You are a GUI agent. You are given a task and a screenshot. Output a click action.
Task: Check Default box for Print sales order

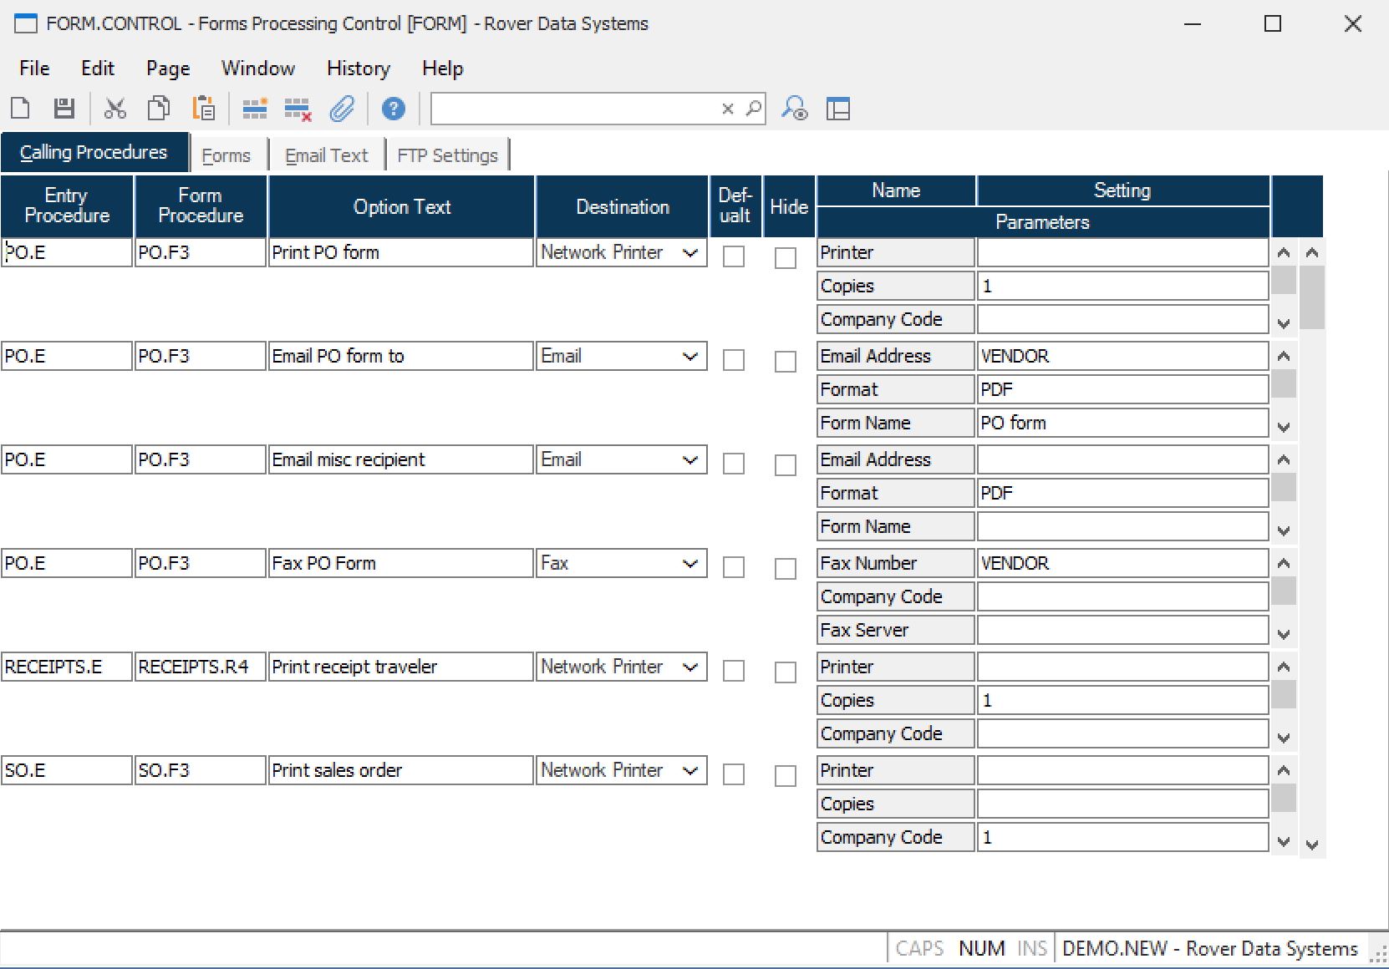(x=734, y=774)
